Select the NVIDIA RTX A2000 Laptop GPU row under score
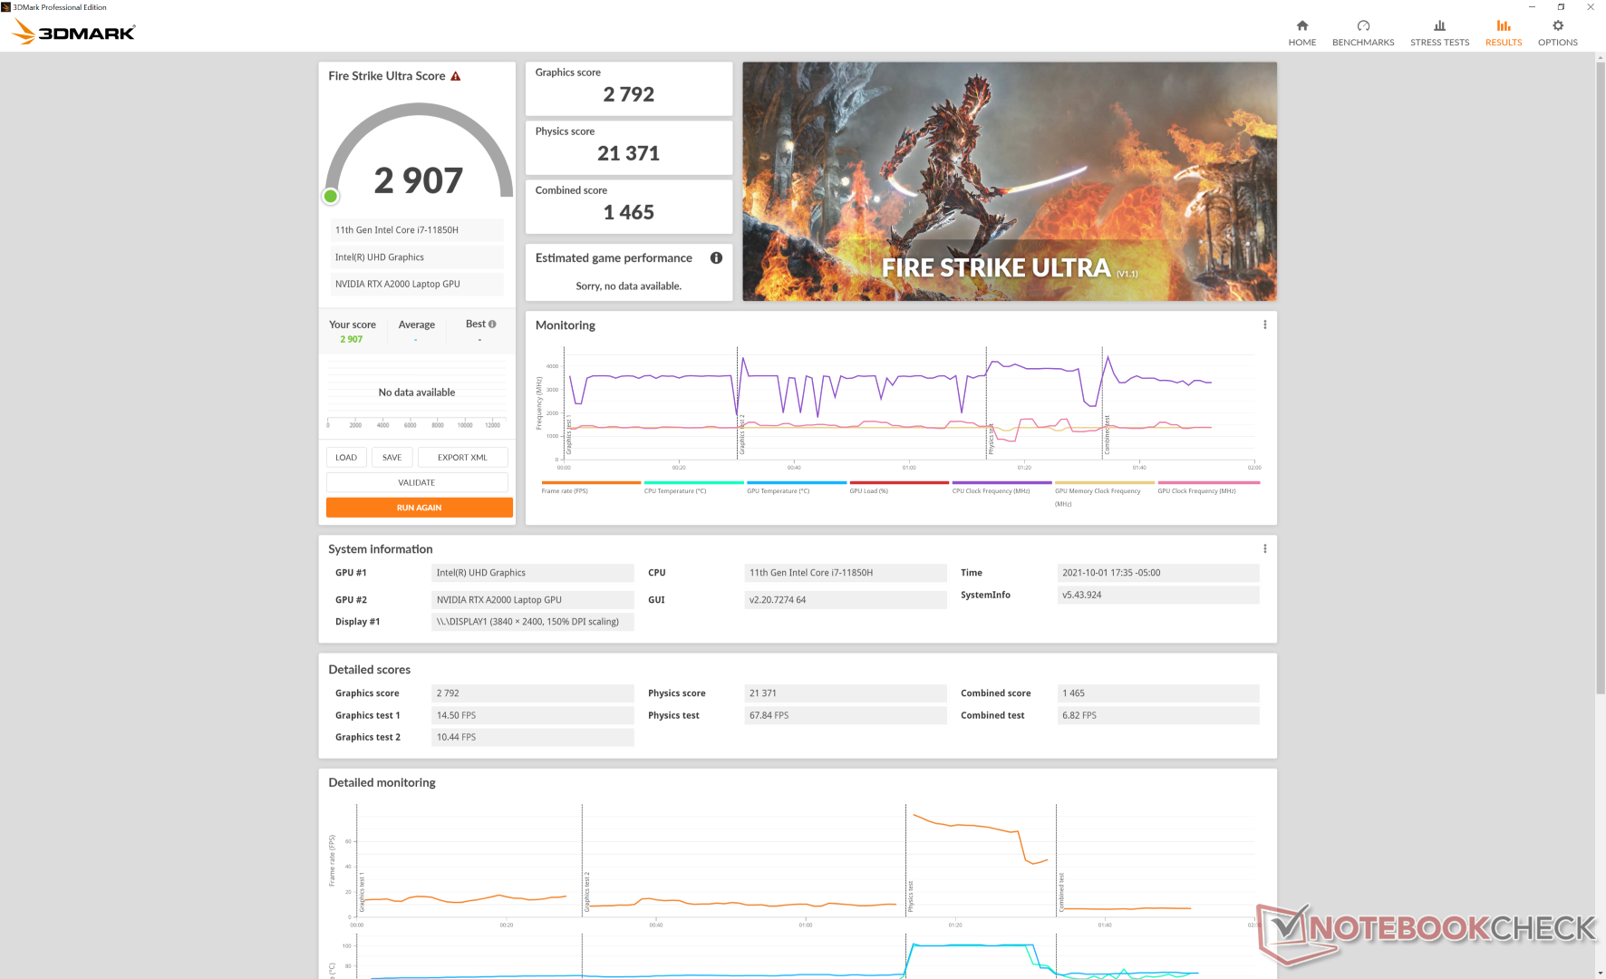 tap(417, 285)
